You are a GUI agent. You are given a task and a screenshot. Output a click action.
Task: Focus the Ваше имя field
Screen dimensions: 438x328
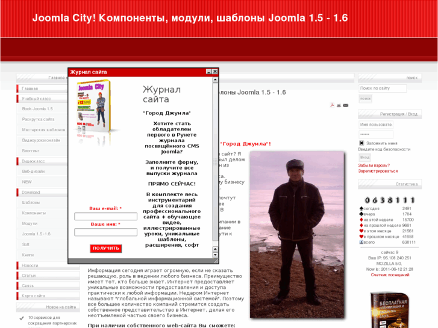pos(105,232)
